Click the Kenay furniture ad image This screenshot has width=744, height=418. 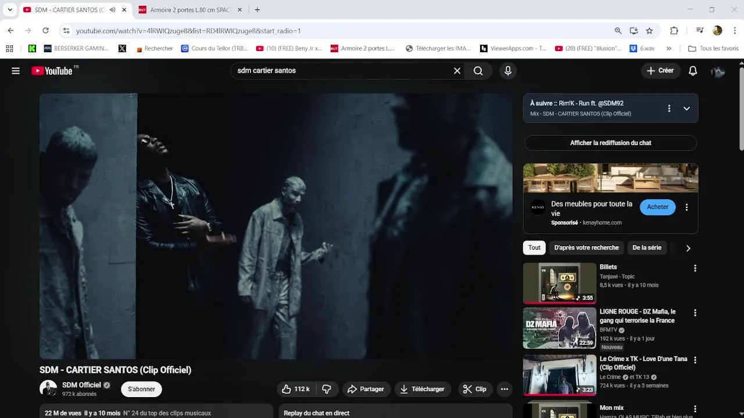pos(610,178)
